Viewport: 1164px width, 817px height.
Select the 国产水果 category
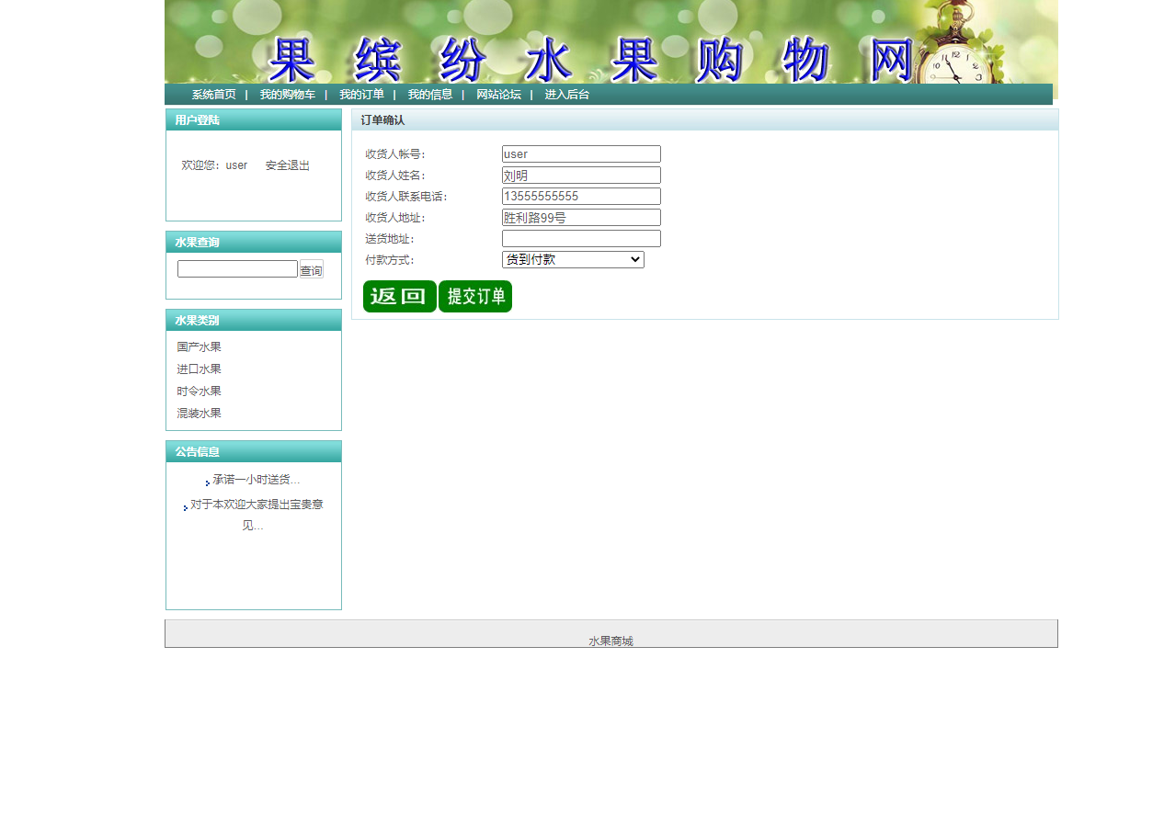pos(200,347)
